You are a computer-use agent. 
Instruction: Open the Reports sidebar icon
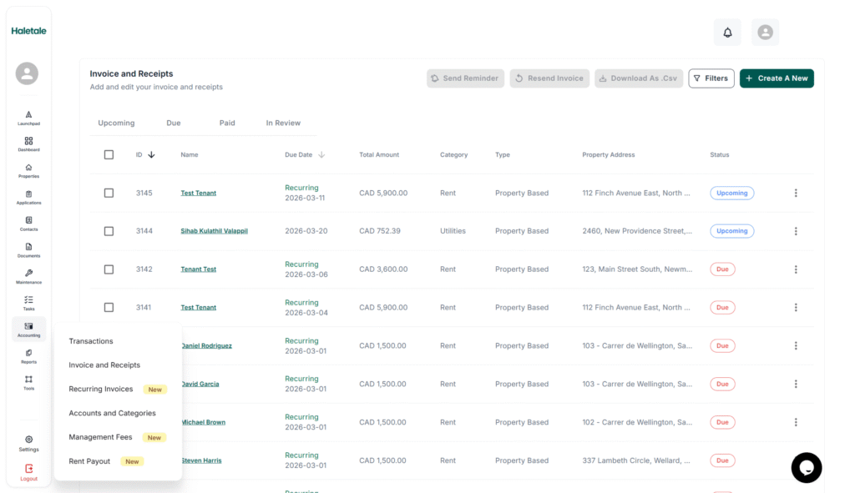click(28, 355)
